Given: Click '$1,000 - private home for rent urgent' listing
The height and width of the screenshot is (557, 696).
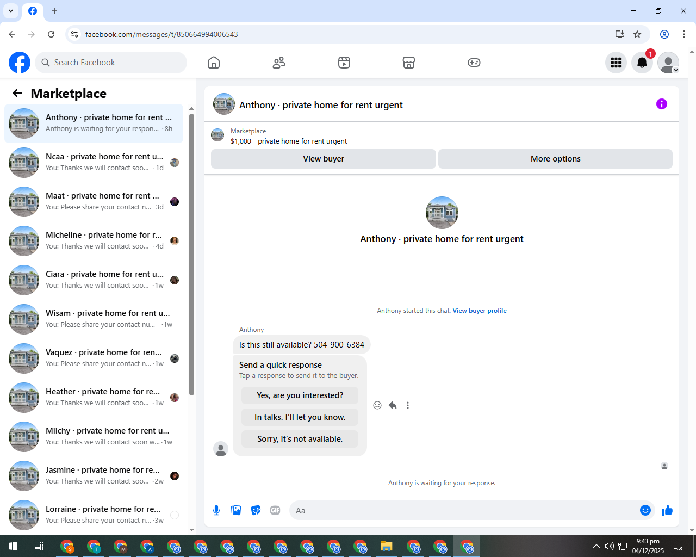Looking at the screenshot, I should pos(289,141).
